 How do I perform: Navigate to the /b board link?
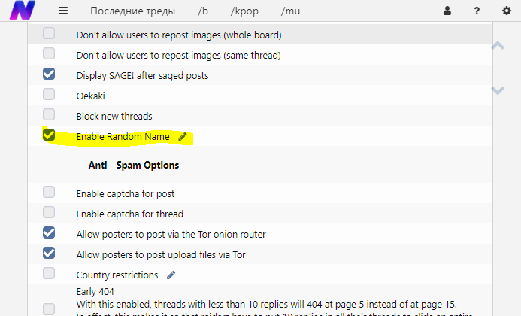click(203, 11)
